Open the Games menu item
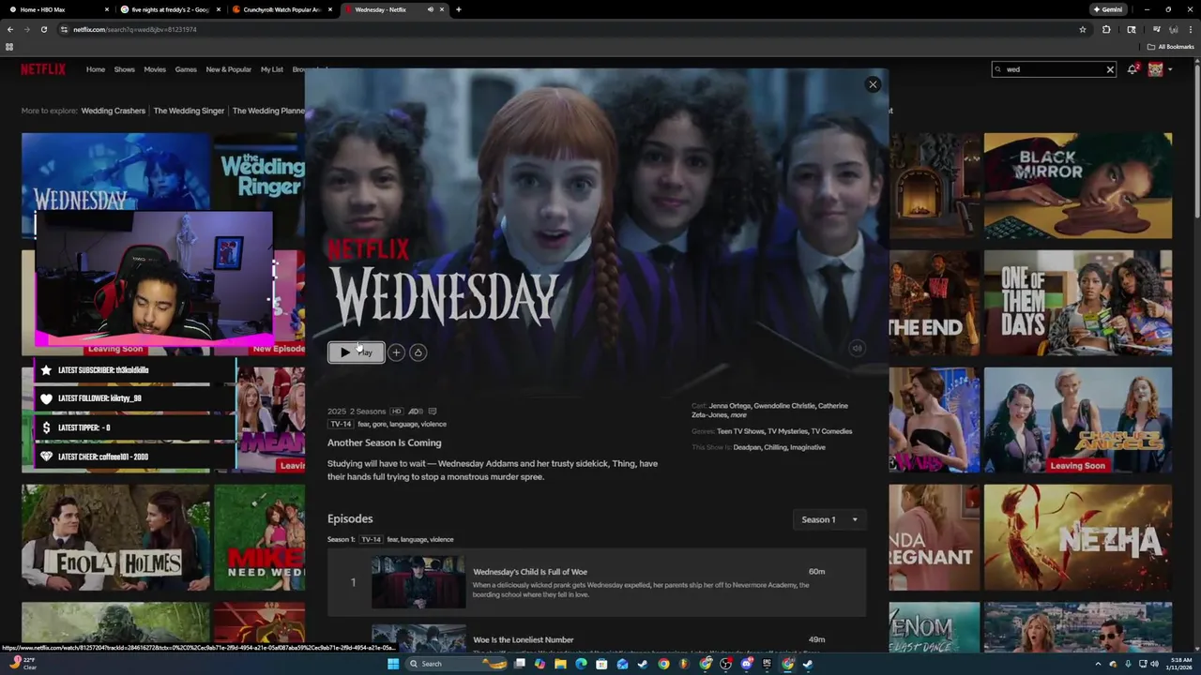The image size is (1201, 675). [186, 69]
